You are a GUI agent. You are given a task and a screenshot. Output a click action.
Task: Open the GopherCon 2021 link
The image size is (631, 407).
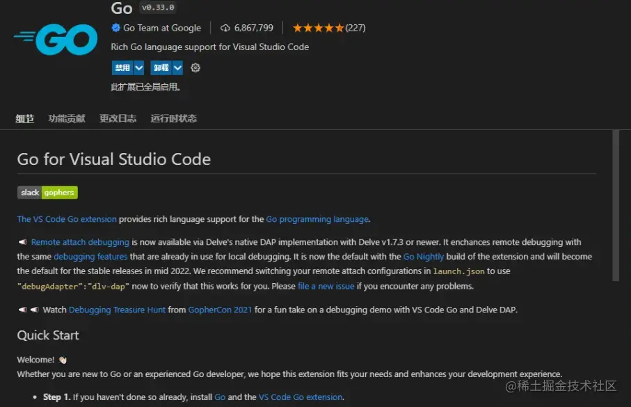(x=220, y=310)
